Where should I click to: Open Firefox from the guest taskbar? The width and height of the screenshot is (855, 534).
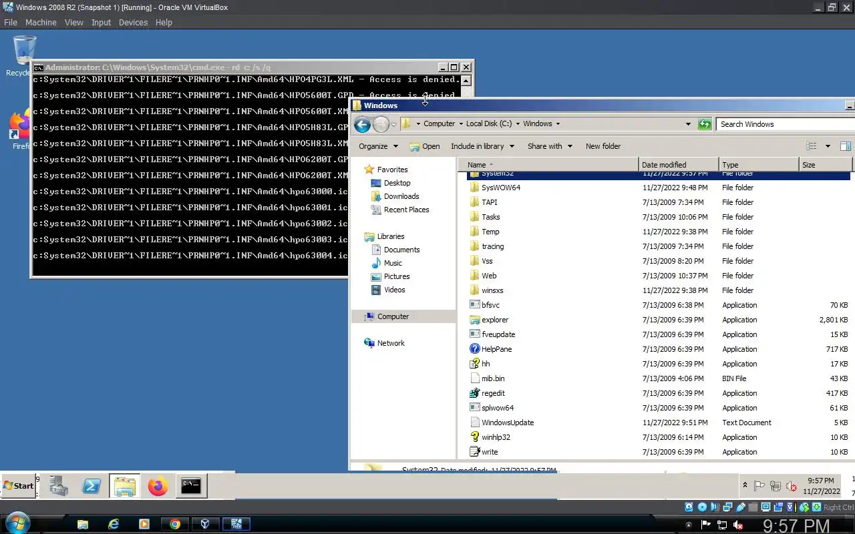(158, 486)
